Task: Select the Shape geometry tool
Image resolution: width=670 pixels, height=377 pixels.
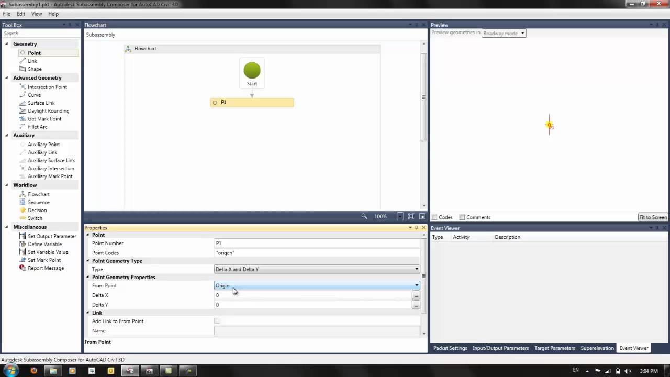Action: tap(35, 69)
